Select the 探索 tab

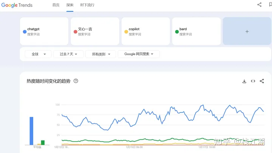[x=70, y=5]
